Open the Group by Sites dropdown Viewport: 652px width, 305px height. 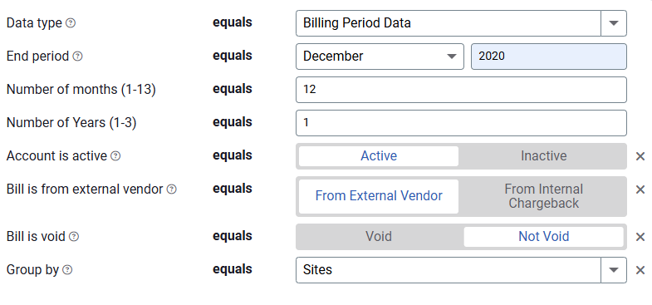[x=461, y=270]
